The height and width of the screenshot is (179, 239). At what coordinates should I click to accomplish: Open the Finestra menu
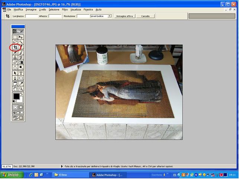point(88,10)
